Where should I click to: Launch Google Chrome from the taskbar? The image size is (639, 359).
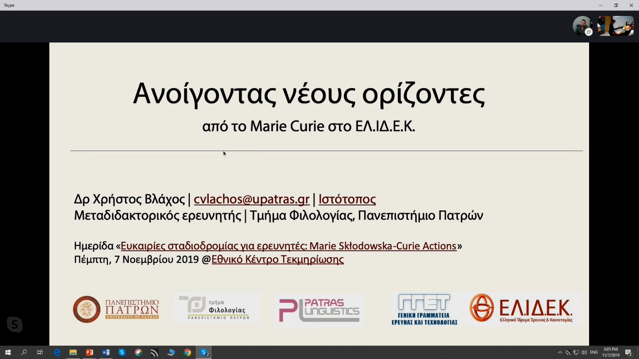tap(187, 353)
